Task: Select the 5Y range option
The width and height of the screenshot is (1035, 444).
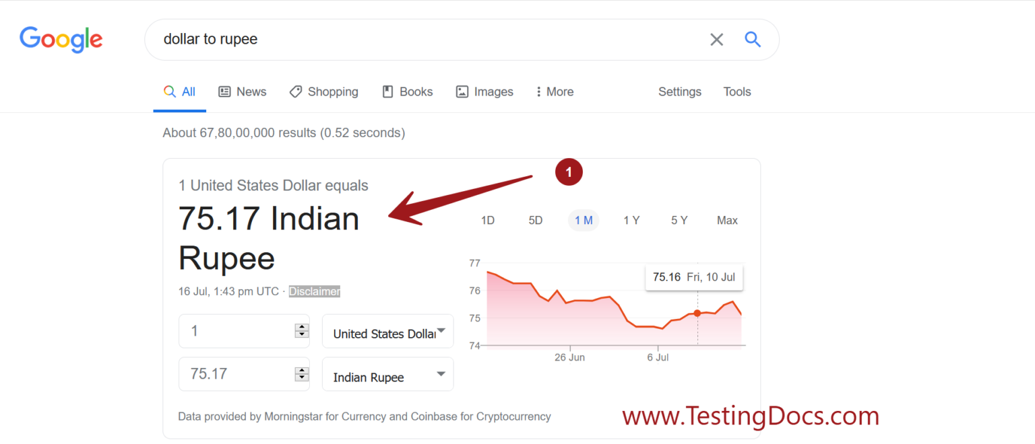Action: pos(679,220)
